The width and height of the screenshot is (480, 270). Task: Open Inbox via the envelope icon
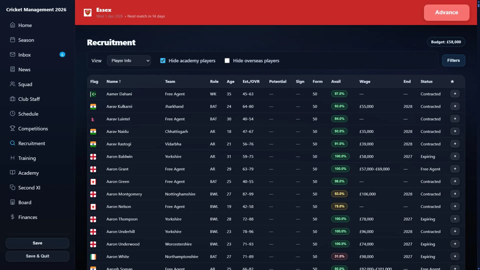point(12,54)
